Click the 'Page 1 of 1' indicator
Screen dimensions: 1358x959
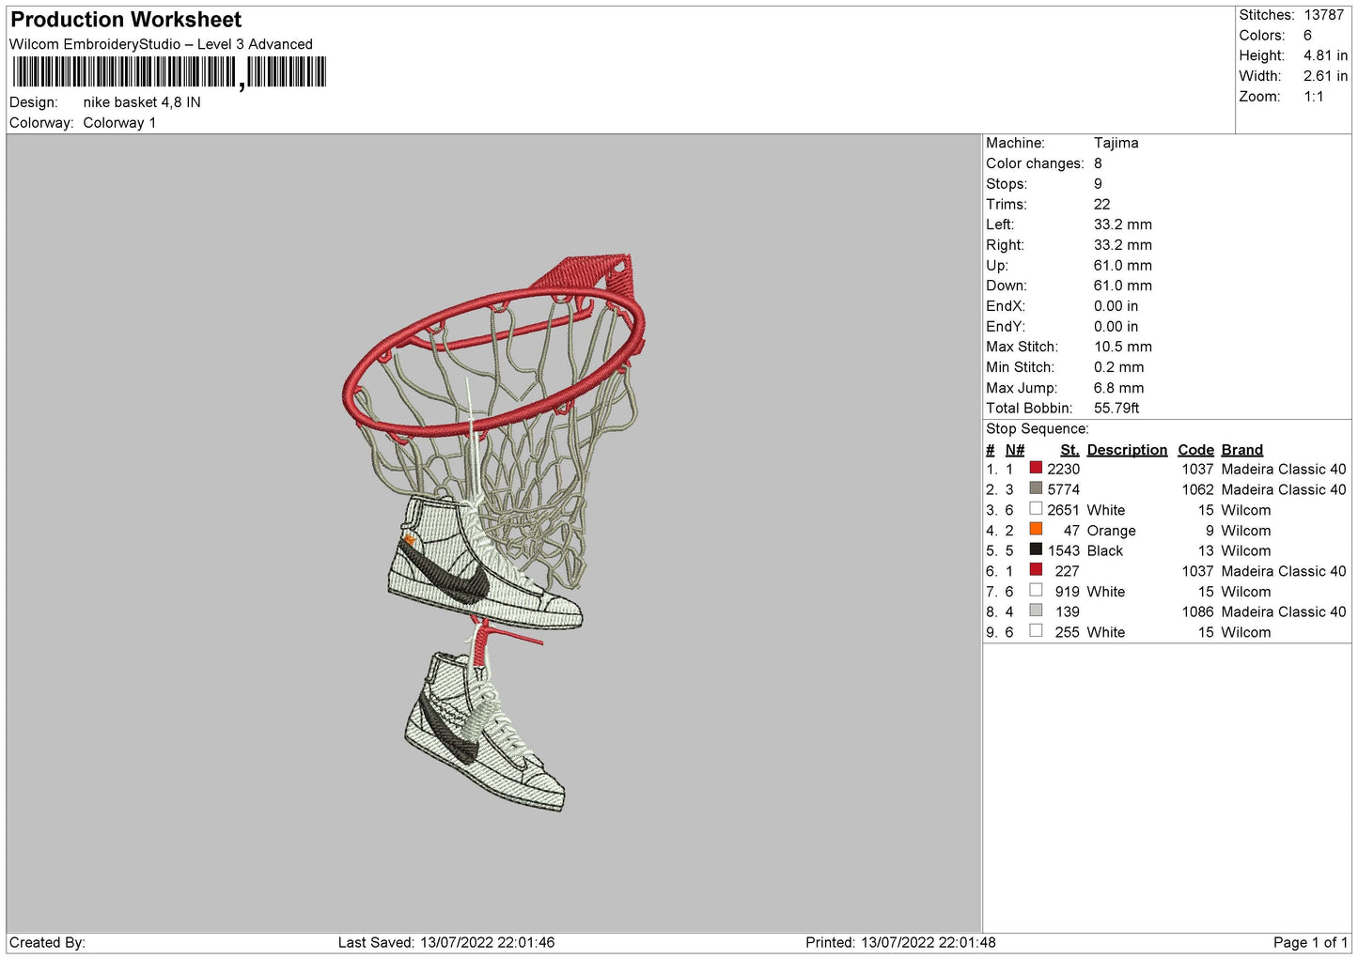(x=1310, y=943)
